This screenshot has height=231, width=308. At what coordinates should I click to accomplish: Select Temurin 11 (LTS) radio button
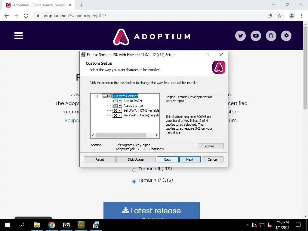click(134, 170)
